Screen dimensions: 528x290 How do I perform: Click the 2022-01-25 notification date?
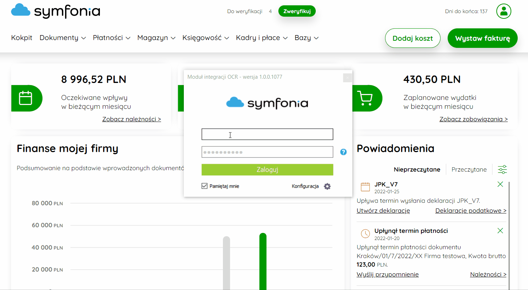[x=387, y=191]
